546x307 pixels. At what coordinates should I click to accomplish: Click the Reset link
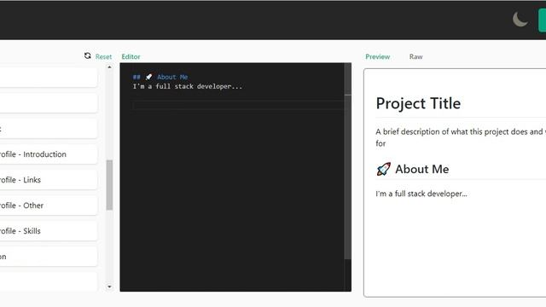[x=103, y=57]
